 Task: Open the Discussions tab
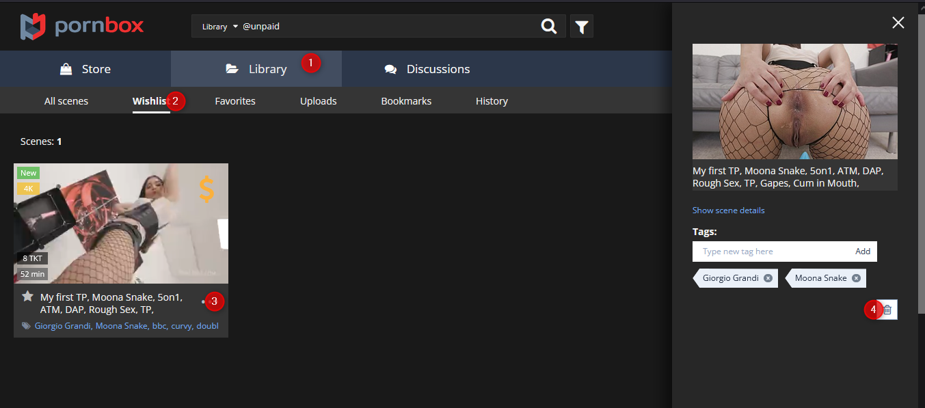pyautogui.click(x=427, y=69)
